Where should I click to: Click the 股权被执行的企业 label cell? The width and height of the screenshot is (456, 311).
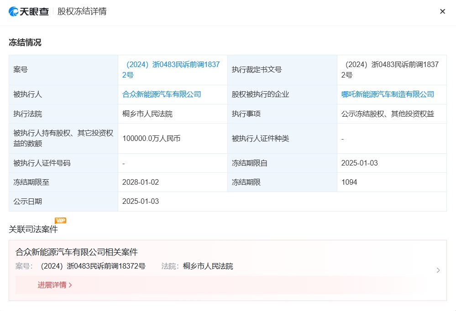282,94
